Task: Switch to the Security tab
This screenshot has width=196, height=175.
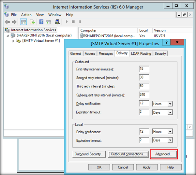Action: 160,53
